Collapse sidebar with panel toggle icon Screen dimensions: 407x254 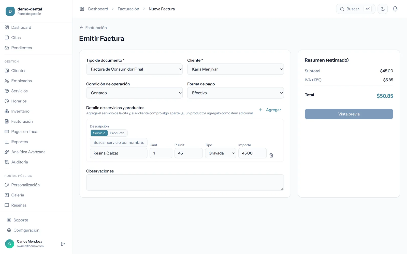click(x=82, y=9)
